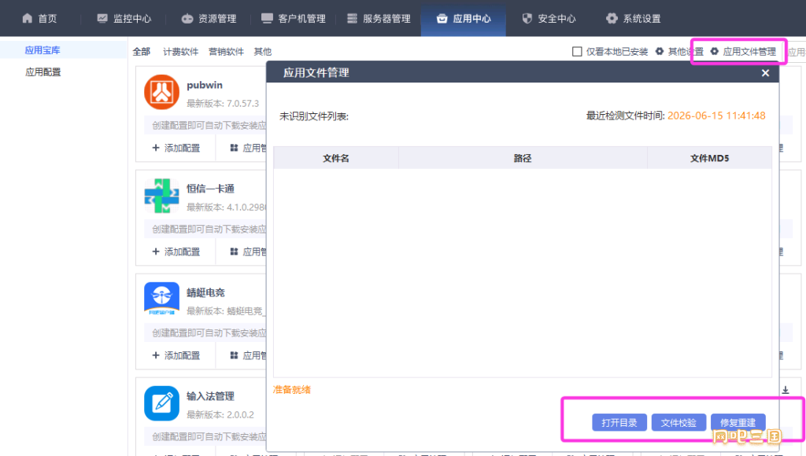Click the download arrow icon at the dialog's right edge
Viewport: 806px width, 456px height.
(786, 390)
